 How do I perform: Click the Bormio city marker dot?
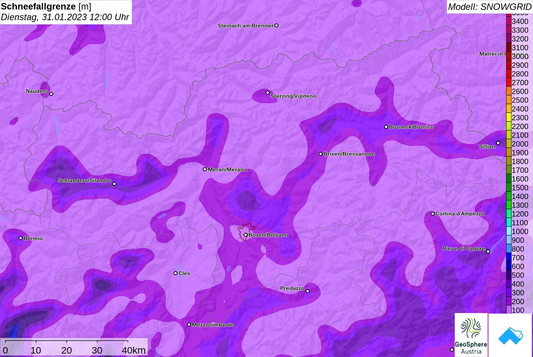click(x=21, y=238)
